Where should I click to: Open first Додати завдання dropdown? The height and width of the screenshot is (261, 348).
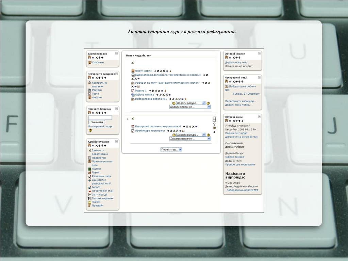[x=190, y=107]
